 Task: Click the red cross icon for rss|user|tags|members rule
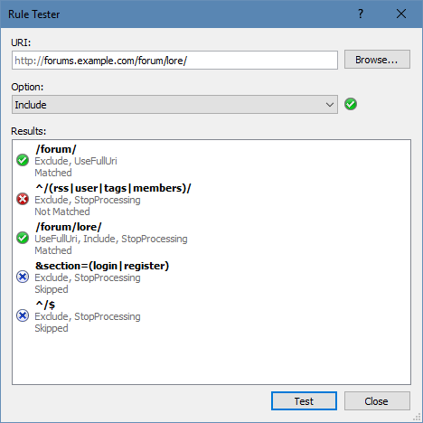(x=23, y=199)
